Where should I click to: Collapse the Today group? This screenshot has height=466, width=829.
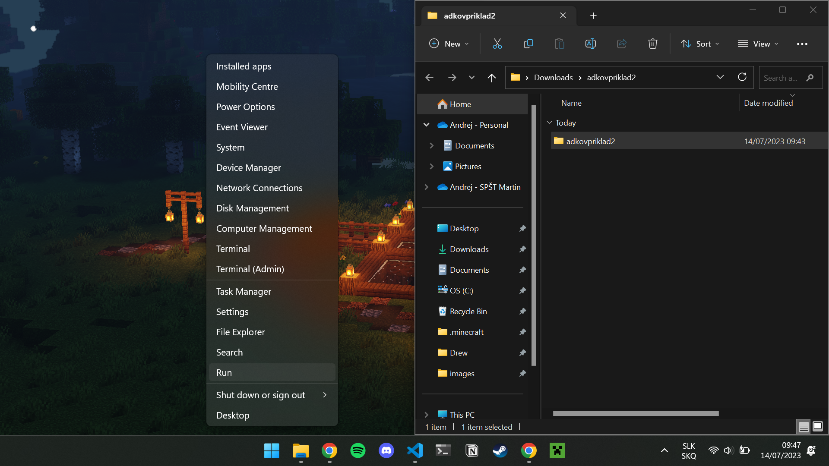[550, 123]
